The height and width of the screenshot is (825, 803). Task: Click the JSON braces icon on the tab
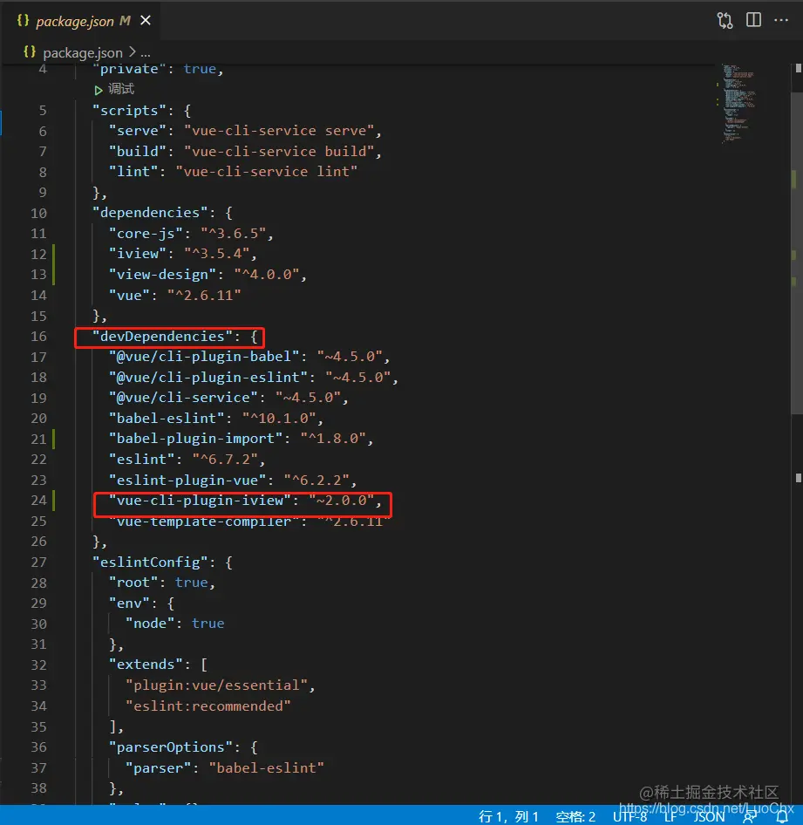pos(24,21)
